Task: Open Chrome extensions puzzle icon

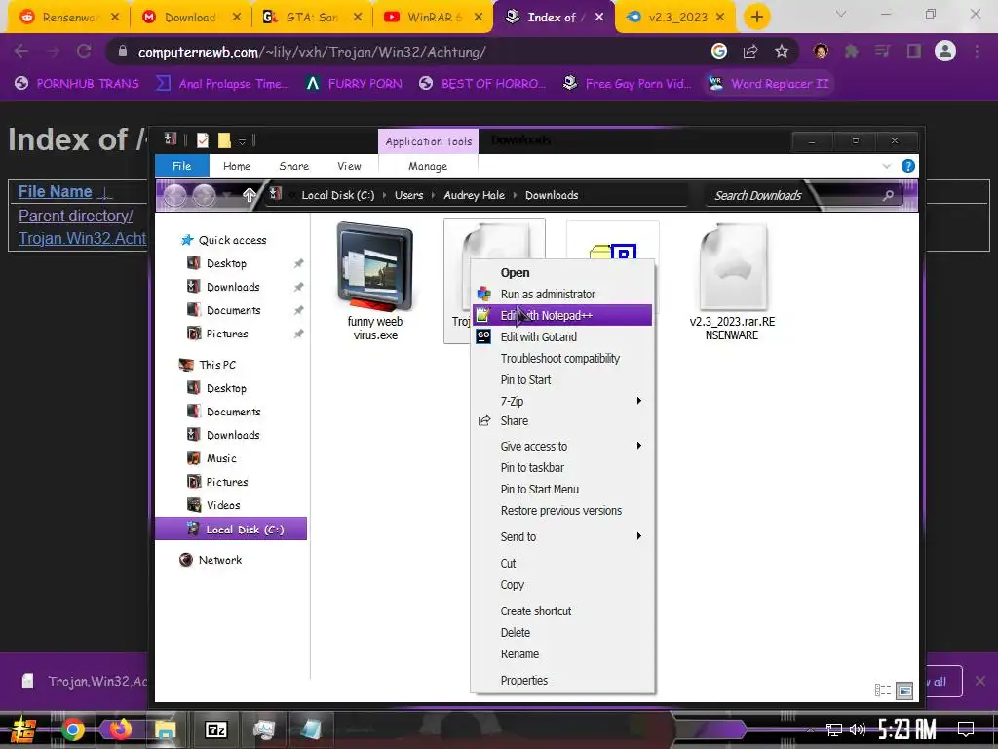Action: [851, 51]
